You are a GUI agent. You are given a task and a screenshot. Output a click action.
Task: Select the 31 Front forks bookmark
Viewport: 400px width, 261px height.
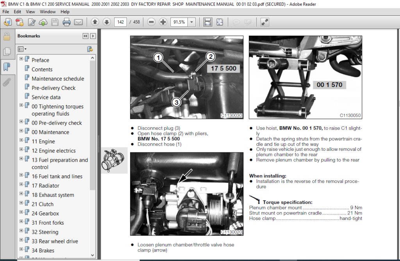(48, 223)
